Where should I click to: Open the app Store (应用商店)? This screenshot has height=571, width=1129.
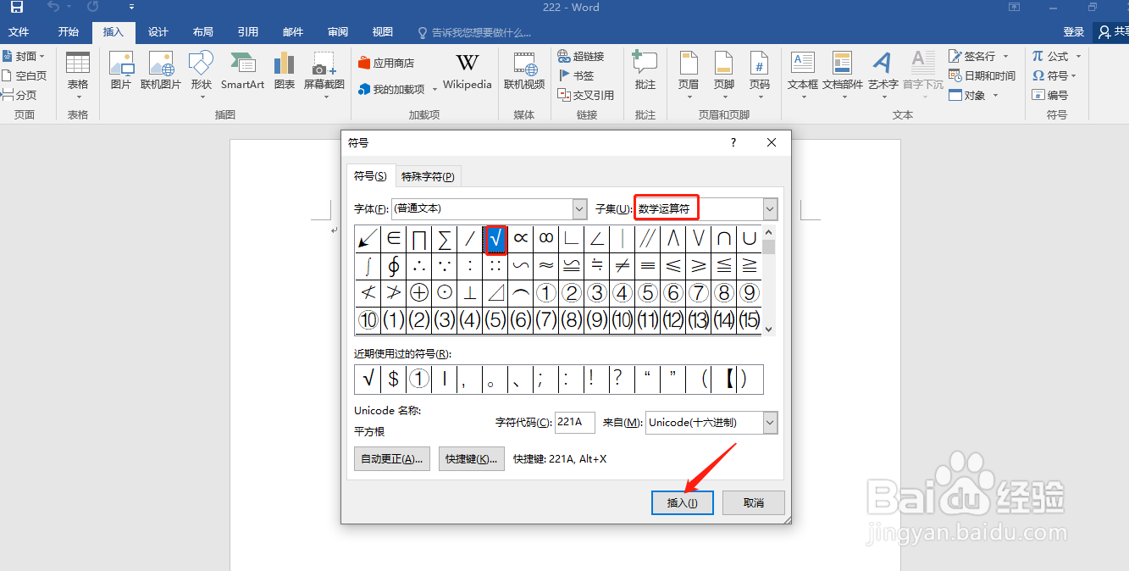(386, 63)
